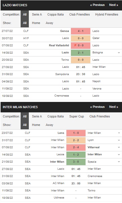Expand the Inter Milan vs Villarreal chevron
This screenshot has height=203, width=122.
[x=119, y=147]
